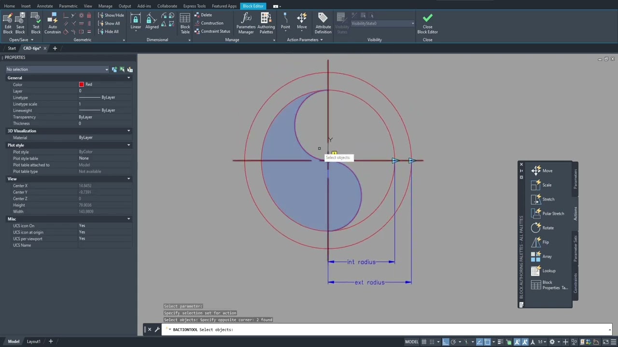Open the No selection dropdown

[57, 69]
